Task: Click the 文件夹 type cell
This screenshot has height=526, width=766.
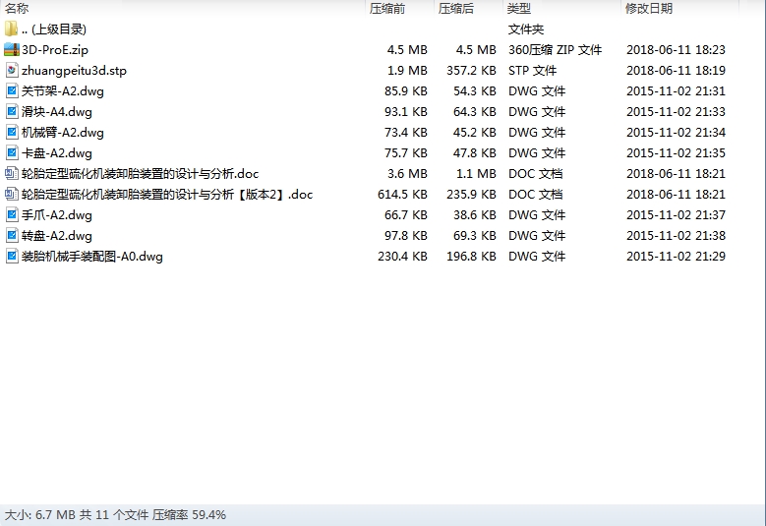Action: tap(526, 29)
